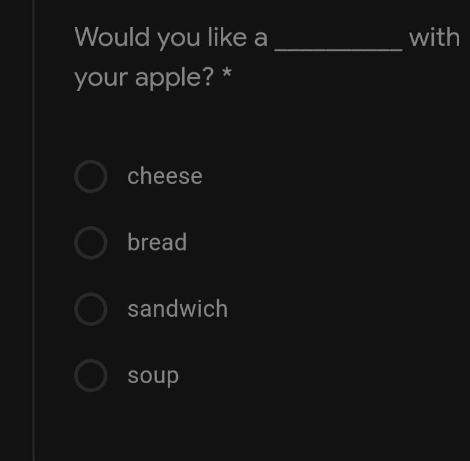This screenshot has height=461, width=470.
Task: Click the "your apple?" question text
Action: 144,77
